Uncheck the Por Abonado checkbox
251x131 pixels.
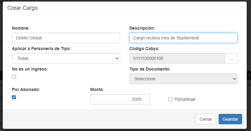[x=14, y=97]
